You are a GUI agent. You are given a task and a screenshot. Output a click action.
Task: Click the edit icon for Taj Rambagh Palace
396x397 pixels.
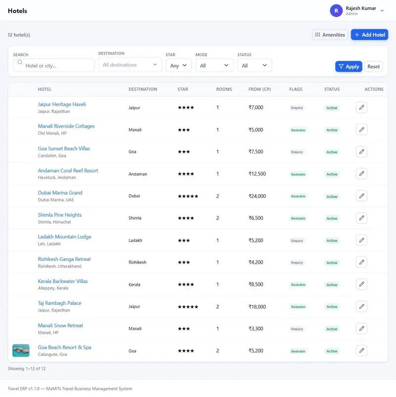tap(361, 306)
